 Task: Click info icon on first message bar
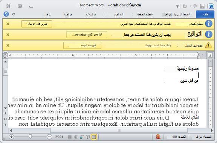[x=209, y=24]
